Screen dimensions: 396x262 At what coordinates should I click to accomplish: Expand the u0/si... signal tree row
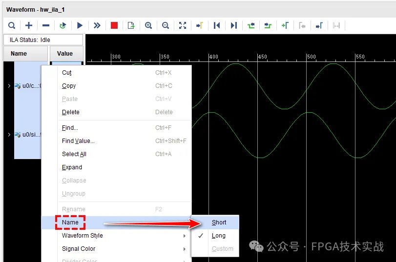(x=9, y=135)
